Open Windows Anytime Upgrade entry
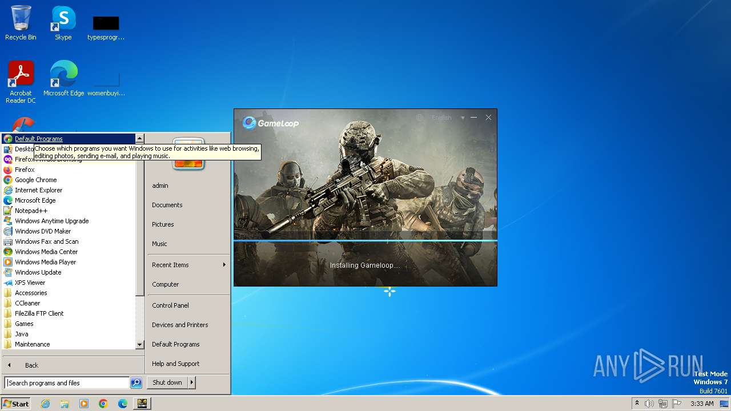731x411 pixels. coord(70,221)
